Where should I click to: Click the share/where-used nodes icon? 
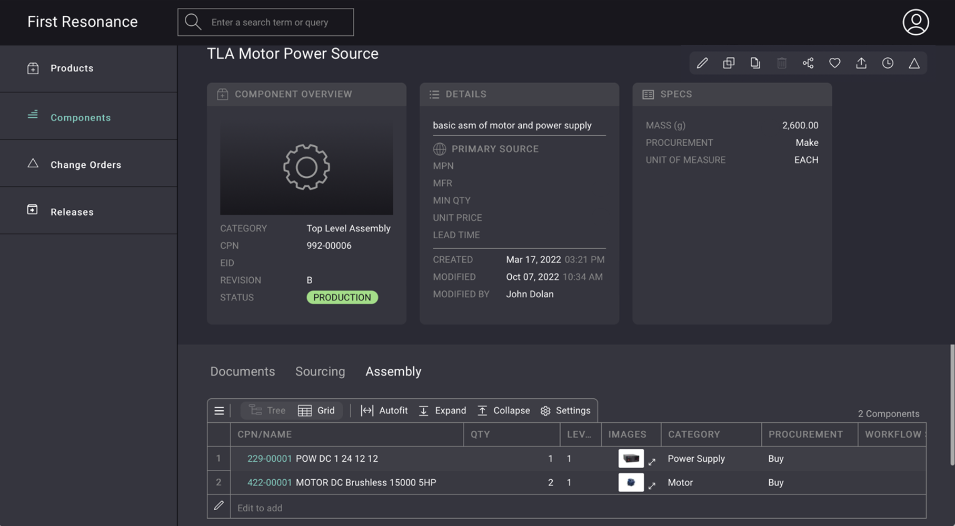point(808,63)
